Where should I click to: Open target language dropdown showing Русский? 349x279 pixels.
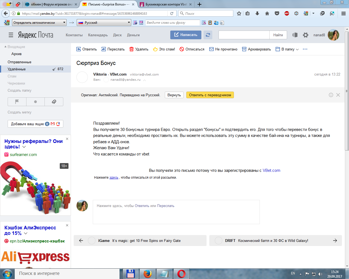[104, 23]
